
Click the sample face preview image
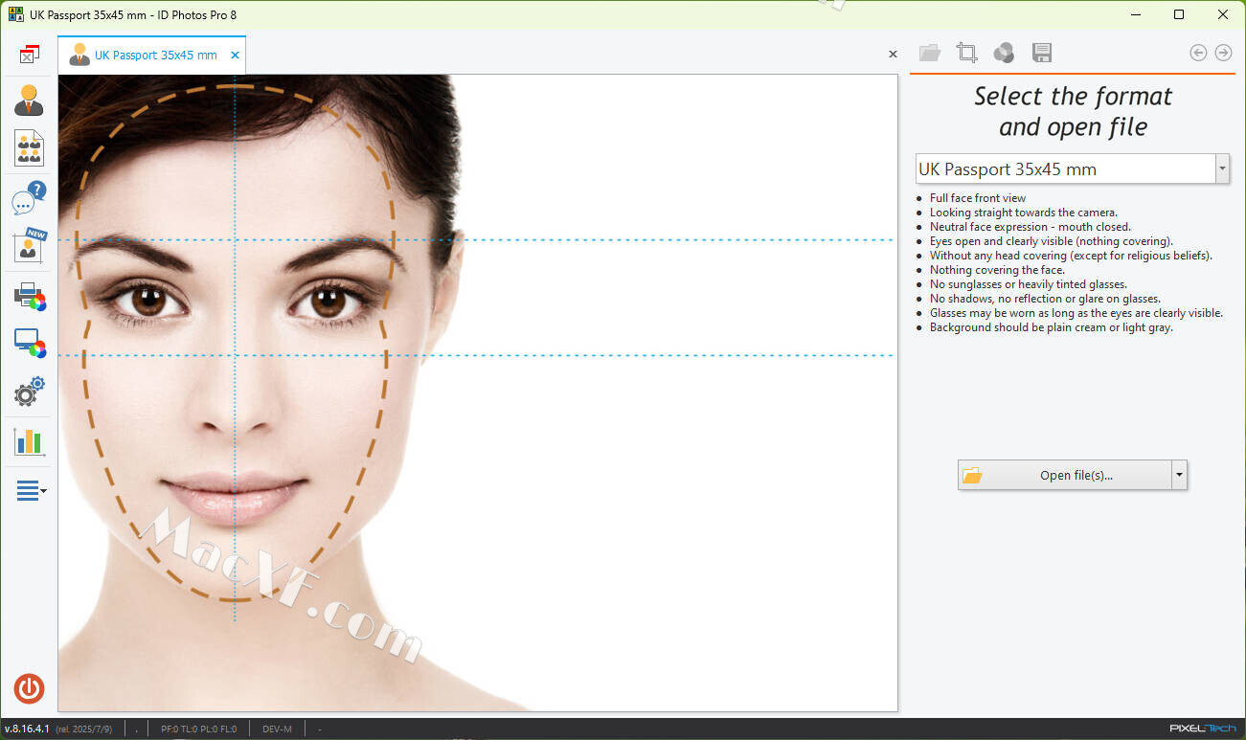477,392
